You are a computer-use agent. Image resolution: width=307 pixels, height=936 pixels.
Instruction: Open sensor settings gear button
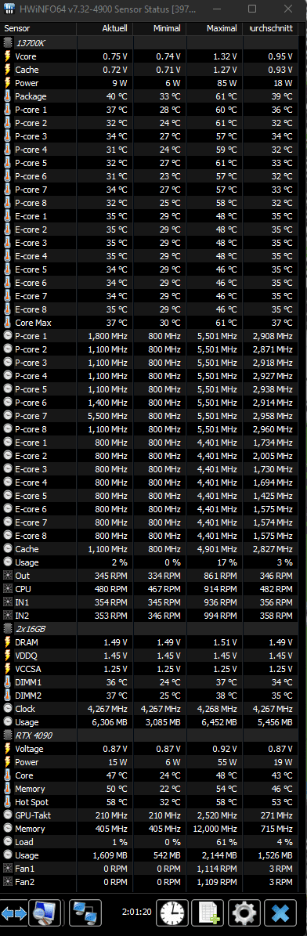point(244,913)
